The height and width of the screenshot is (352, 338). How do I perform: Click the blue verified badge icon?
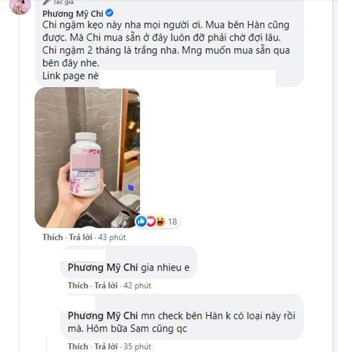(109, 13)
